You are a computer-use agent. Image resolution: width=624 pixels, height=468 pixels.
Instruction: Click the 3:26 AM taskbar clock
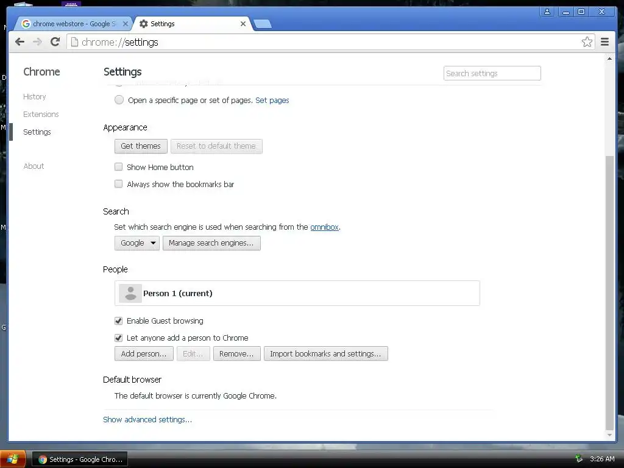(602, 459)
